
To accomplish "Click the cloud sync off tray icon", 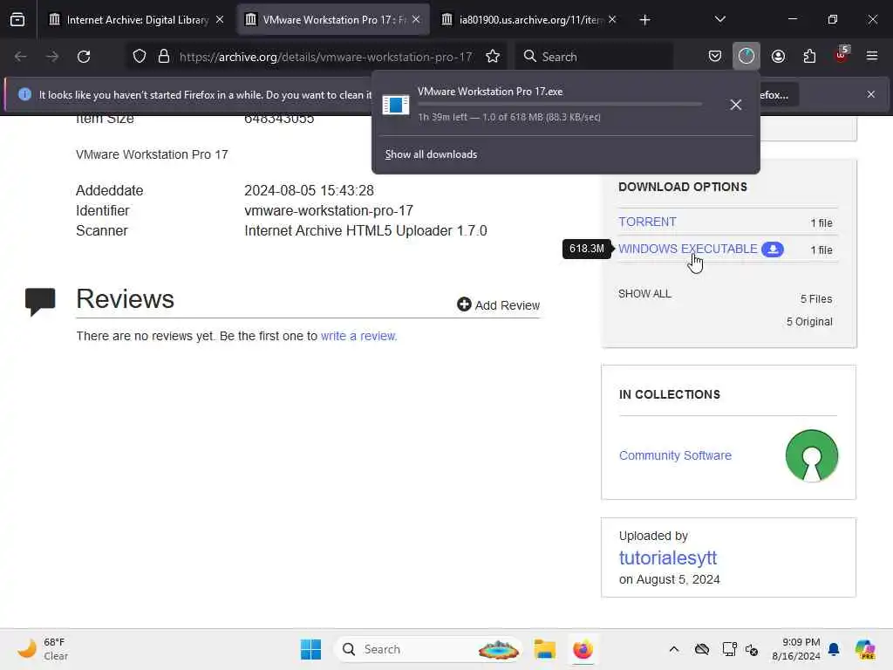I will click(x=702, y=649).
